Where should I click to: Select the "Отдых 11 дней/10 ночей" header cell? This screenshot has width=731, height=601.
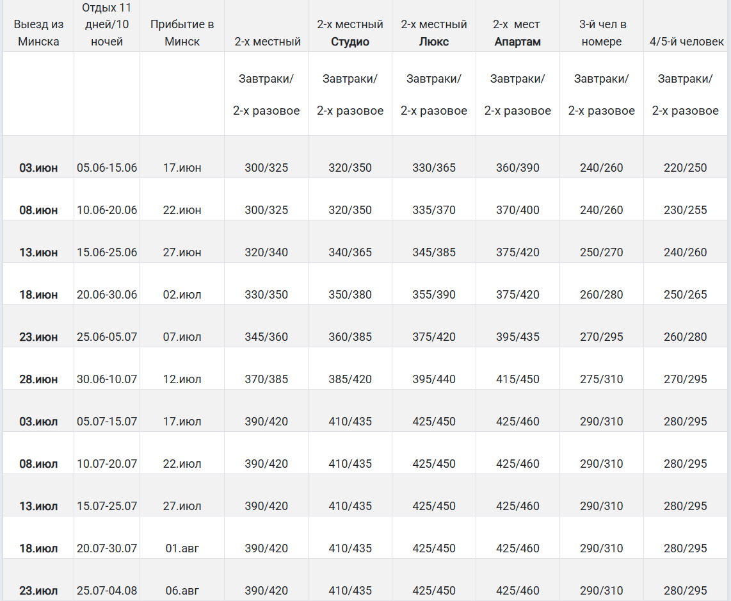click(x=107, y=26)
